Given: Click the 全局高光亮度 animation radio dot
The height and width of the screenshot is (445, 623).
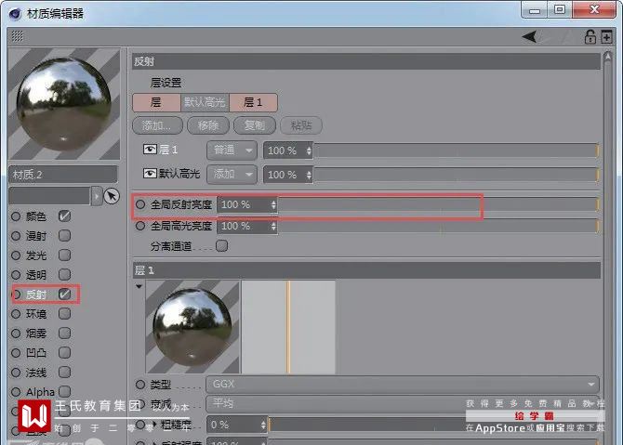Looking at the screenshot, I should point(140,226).
